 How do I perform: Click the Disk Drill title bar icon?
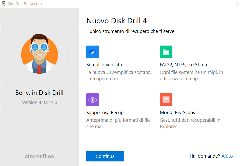point(4,4)
